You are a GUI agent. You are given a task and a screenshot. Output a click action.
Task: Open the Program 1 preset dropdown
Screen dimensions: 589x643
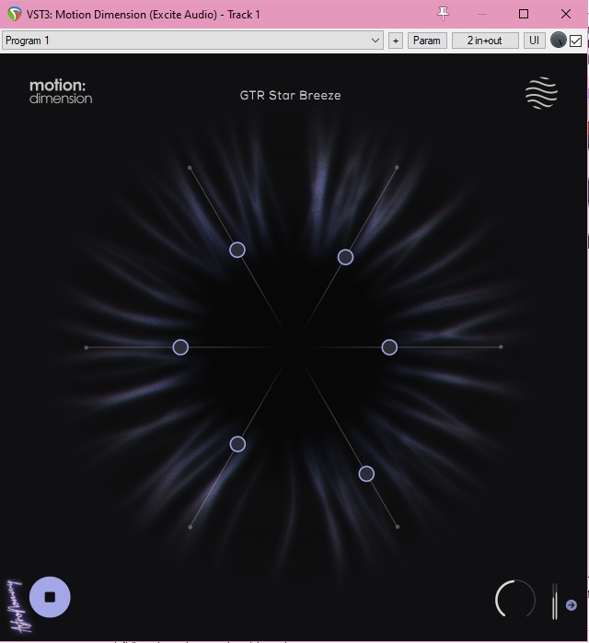tap(192, 41)
